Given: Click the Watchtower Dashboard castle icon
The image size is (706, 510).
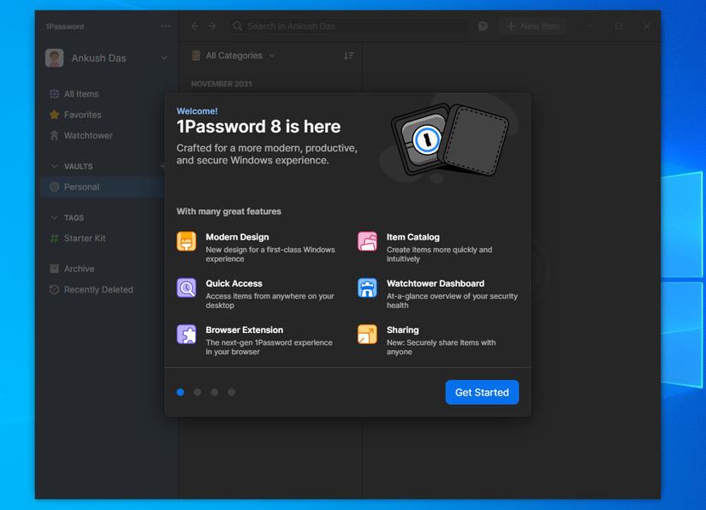Looking at the screenshot, I should click(367, 288).
